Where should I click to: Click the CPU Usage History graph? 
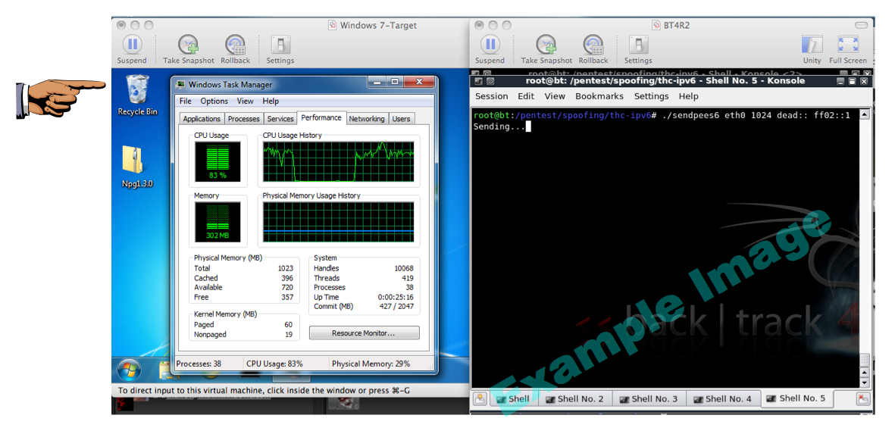click(339, 162)
